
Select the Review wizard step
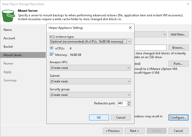tap(8, 64)
